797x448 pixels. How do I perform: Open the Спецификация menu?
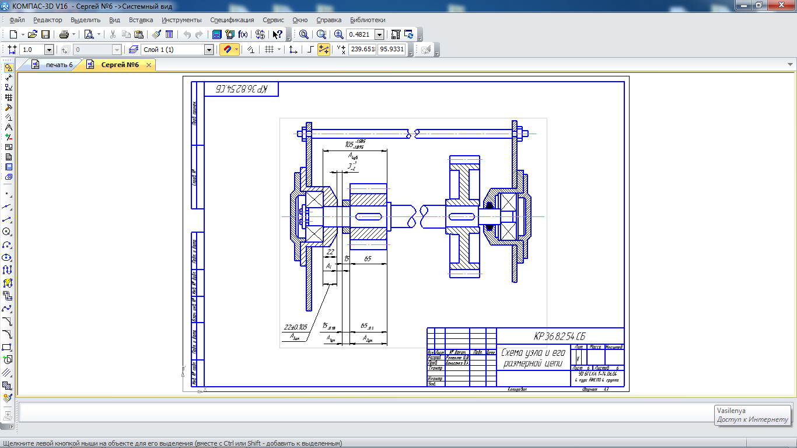pyautogui.click(x=232, y=20)
